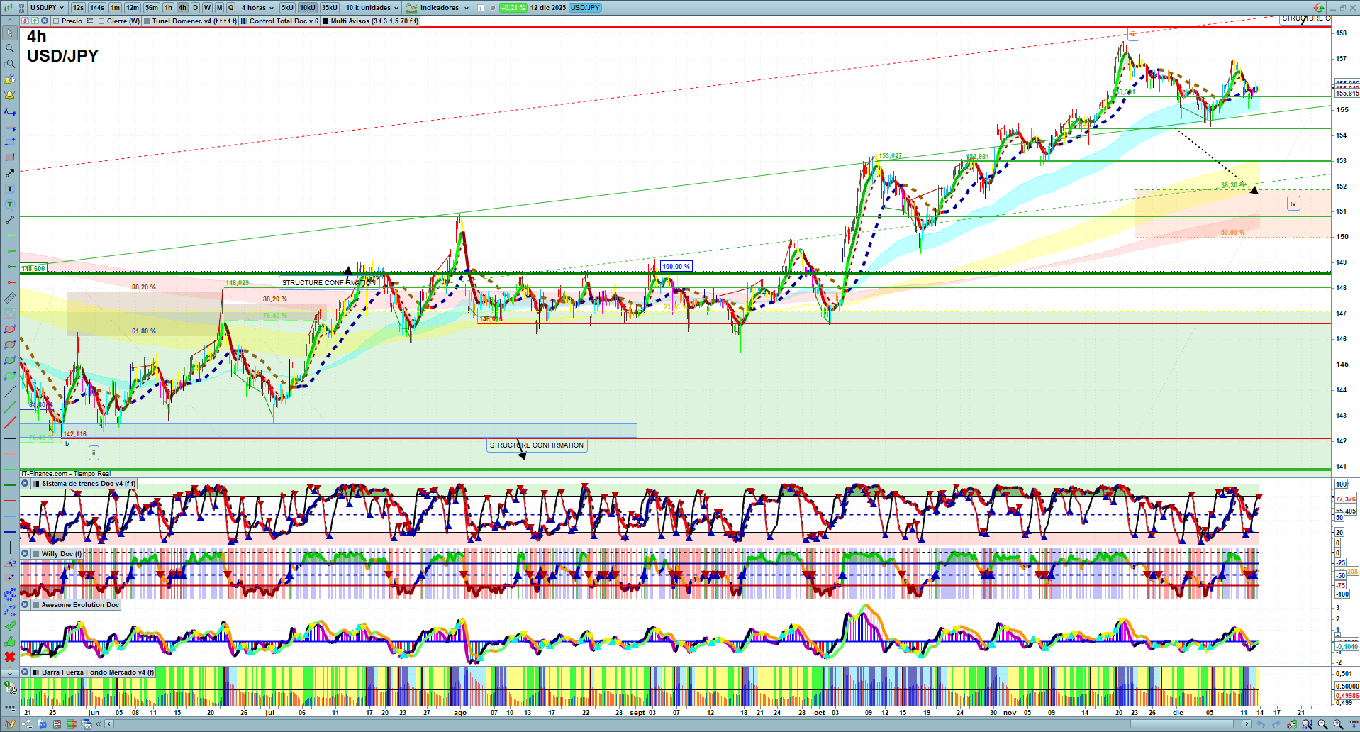Select the arrow drawing tool
Image resolution: width=1360 pixels, height=732 pixels.
point(10,173)
